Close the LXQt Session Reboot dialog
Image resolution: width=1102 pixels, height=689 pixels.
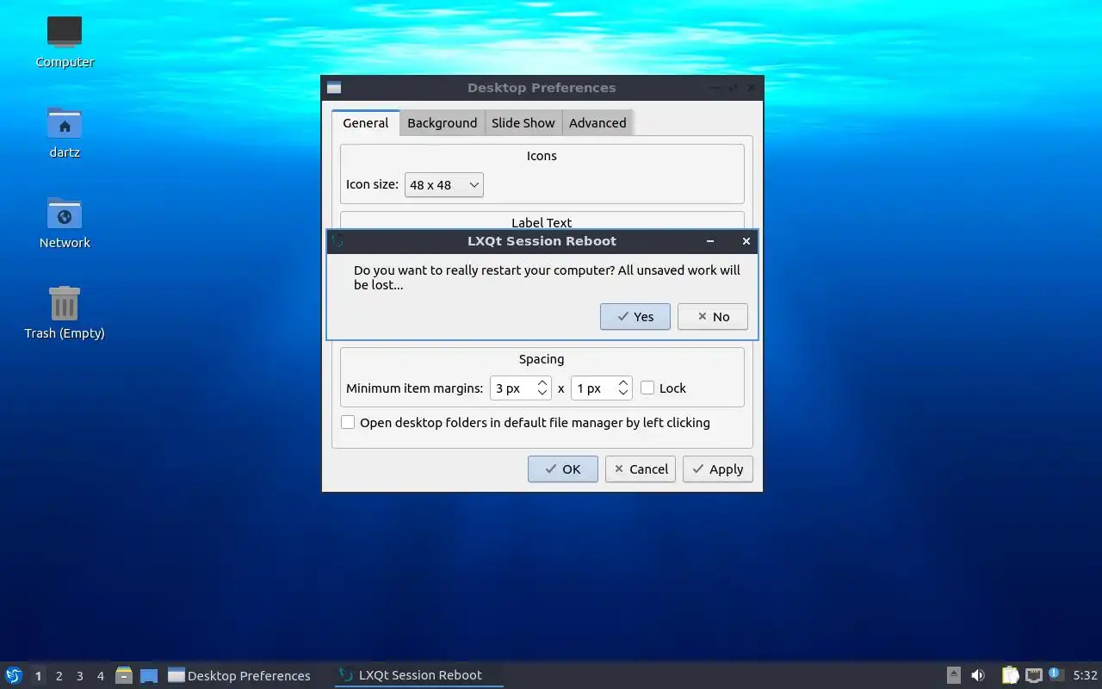(746, 241)
